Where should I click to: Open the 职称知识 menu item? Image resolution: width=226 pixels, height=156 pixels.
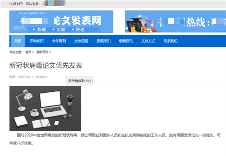click(x=37, y=41)
